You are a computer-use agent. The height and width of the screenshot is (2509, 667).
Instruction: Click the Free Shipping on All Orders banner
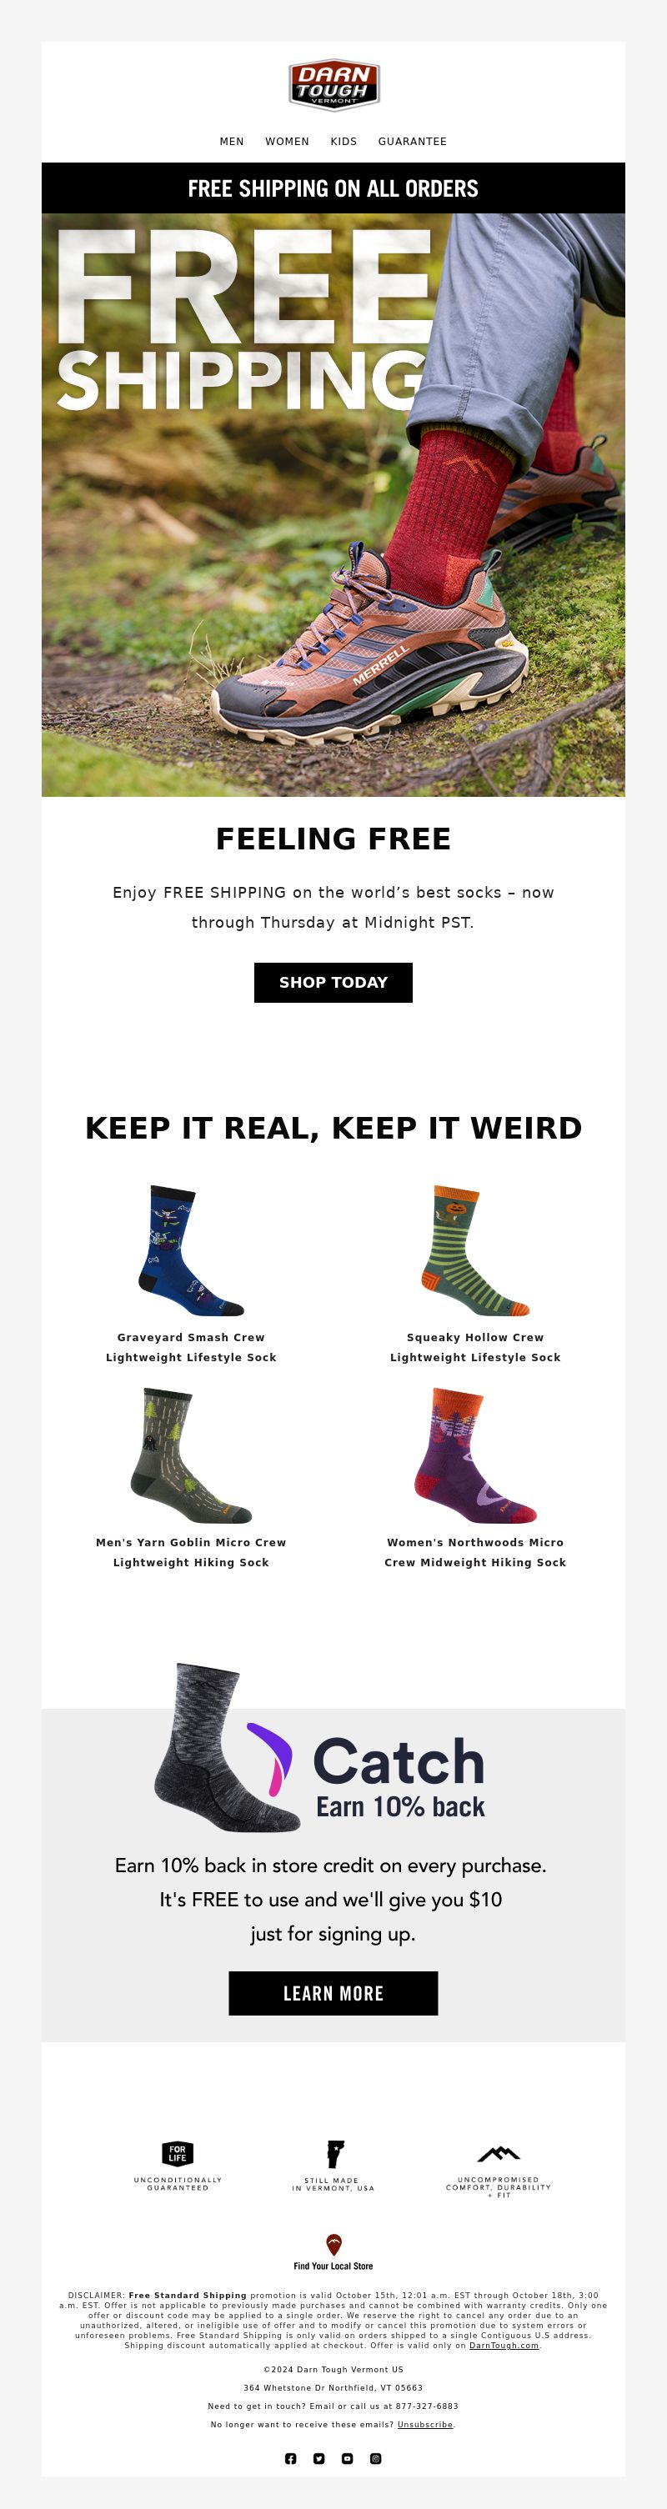click(x=333, y=188)
